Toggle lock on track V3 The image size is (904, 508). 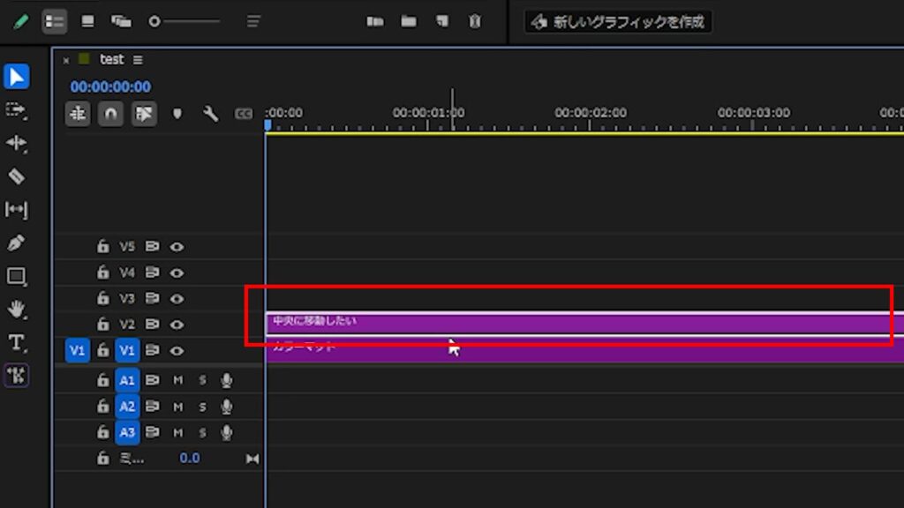pyautogui.click(x=102, y=298)
